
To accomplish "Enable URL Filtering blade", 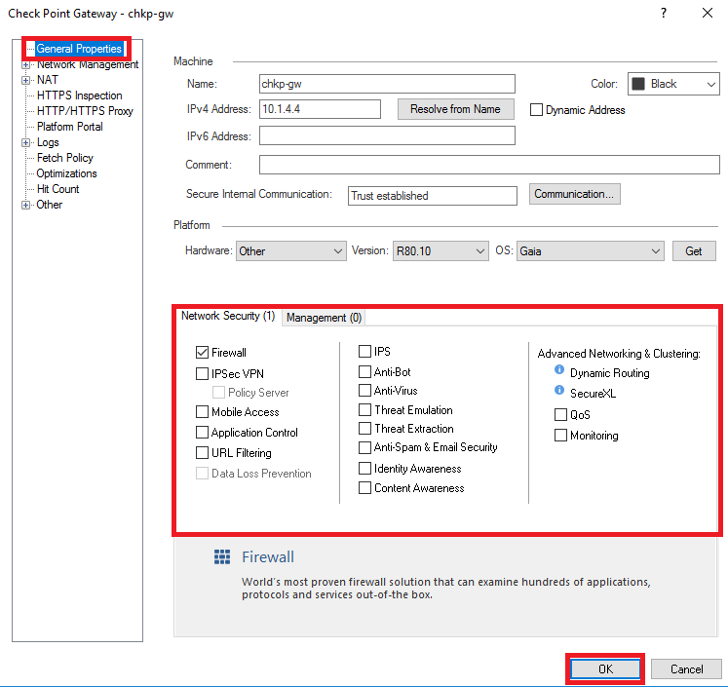I will [202, 452].
